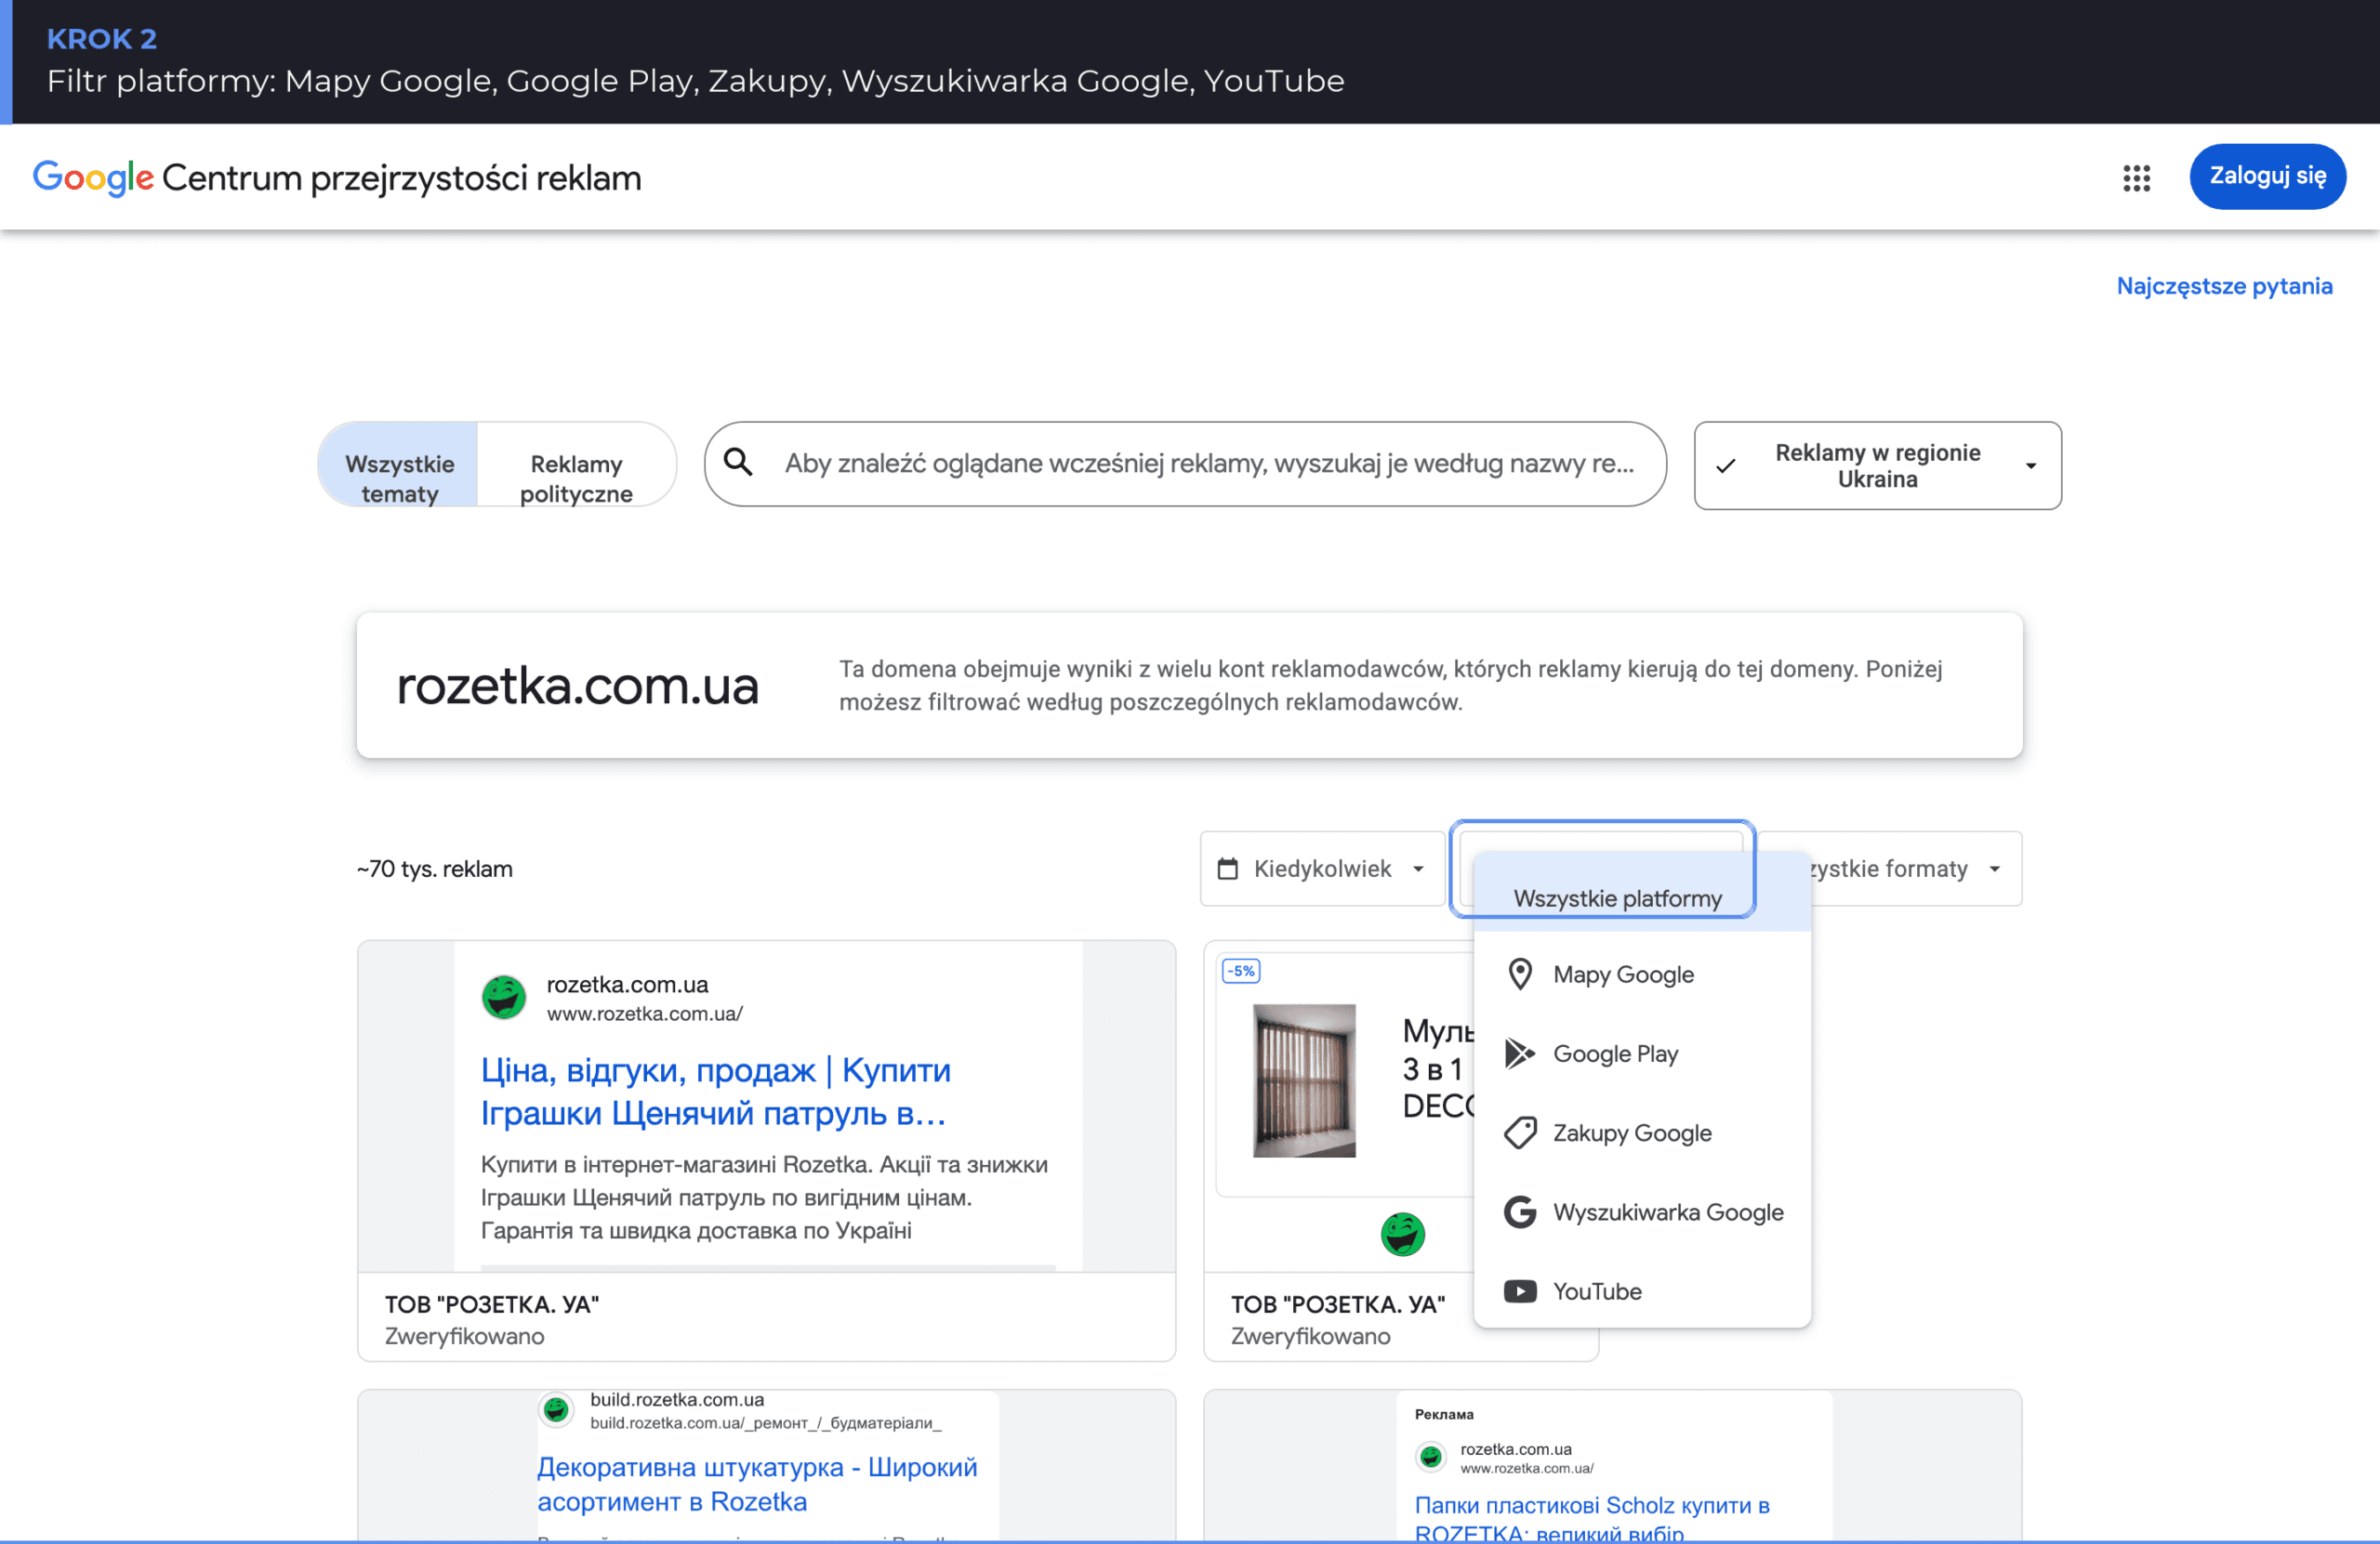2380x1544 pixels.
Task: Click Реклама label in Scholz ad
Action: tap(1444, 1414)
